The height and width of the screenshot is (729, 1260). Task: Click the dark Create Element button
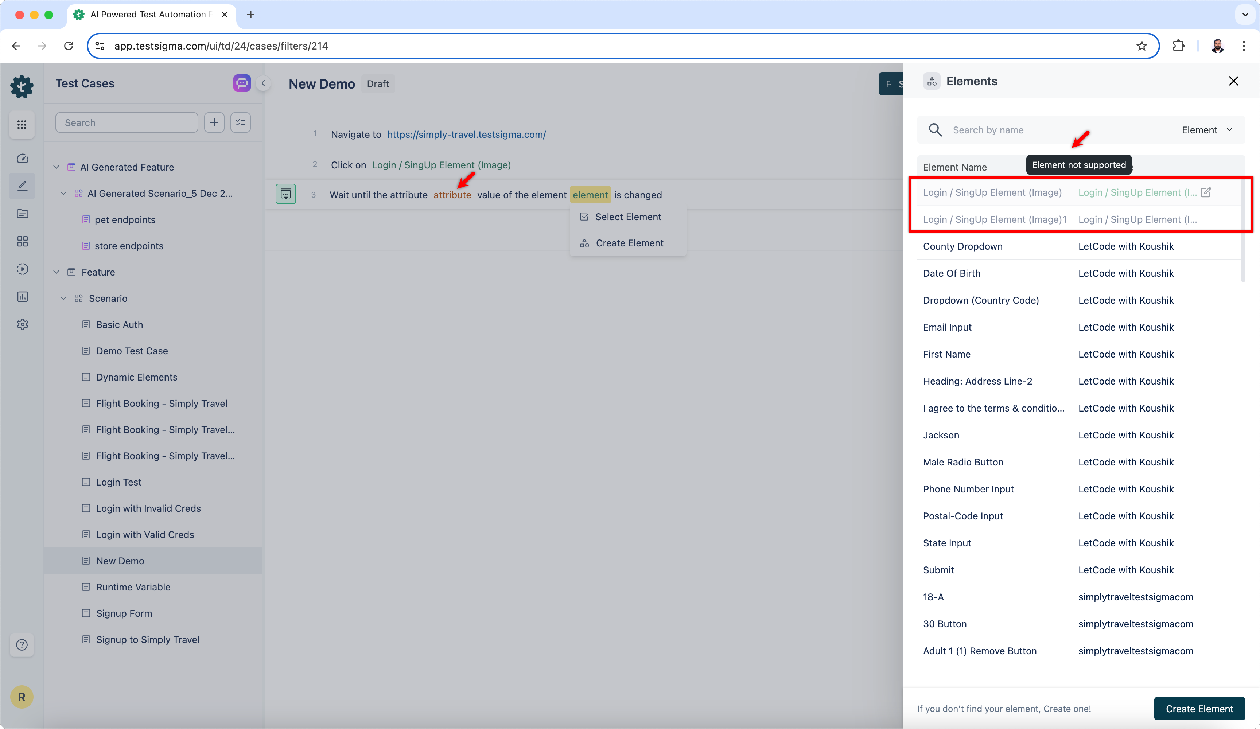pyautogui.click(x=1199, y=709)
